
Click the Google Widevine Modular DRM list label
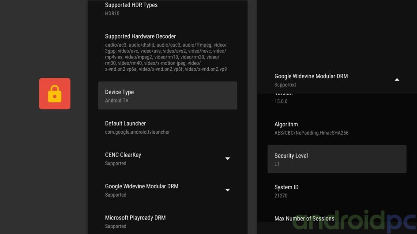[142, 186]
